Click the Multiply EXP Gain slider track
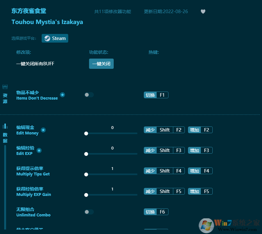262x234 pixels. [111, 195]
